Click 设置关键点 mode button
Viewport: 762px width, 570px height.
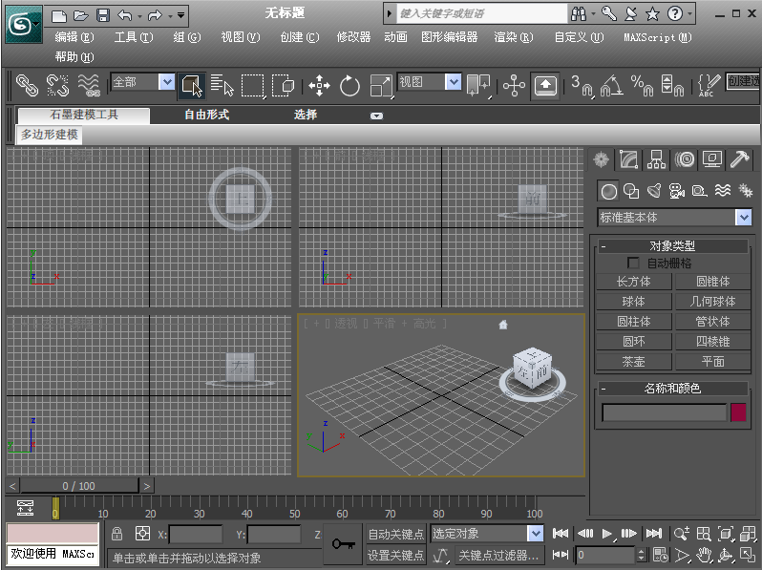pos(395,555)
